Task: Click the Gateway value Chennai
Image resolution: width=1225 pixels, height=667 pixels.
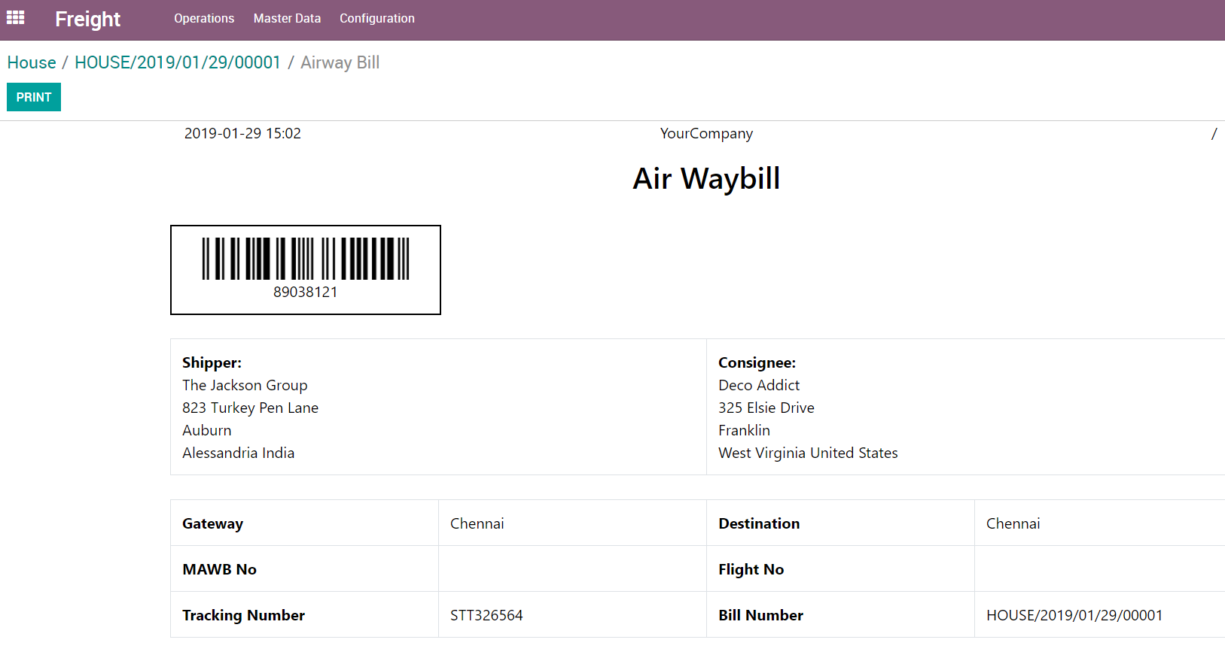Action: point(477,523)
